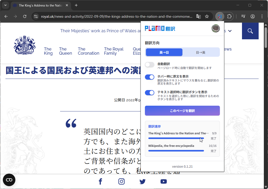Image resolution: width=268 pixels, height=189 pixels.
Task: Open the Chrome three-dot menu
Action: (x=262, y=16)
